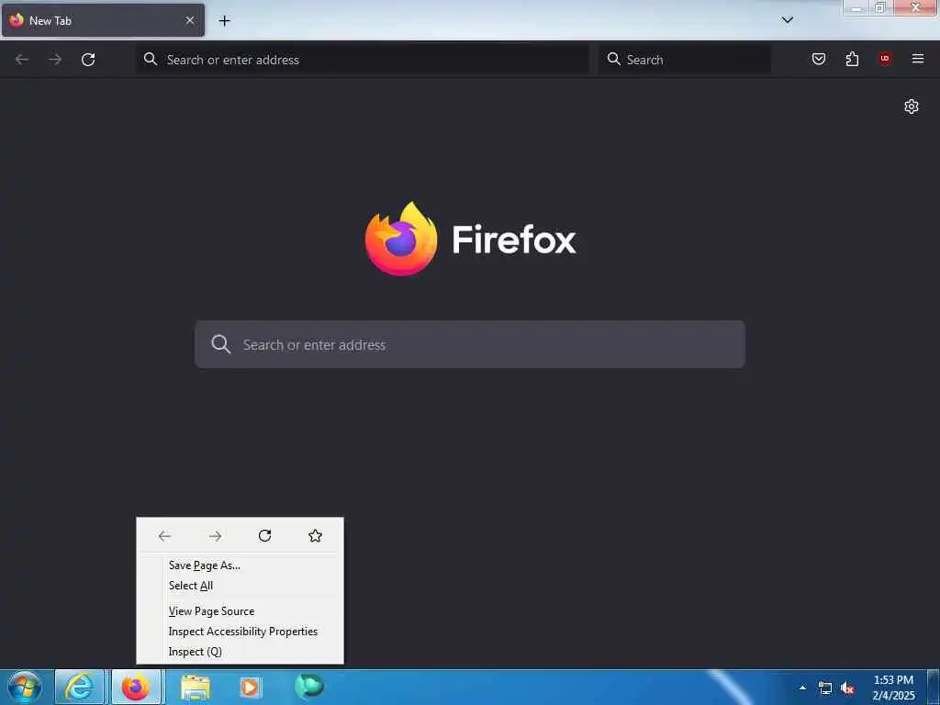
Task: Click magnifier icon in URL bar
Action: [151, 59]
